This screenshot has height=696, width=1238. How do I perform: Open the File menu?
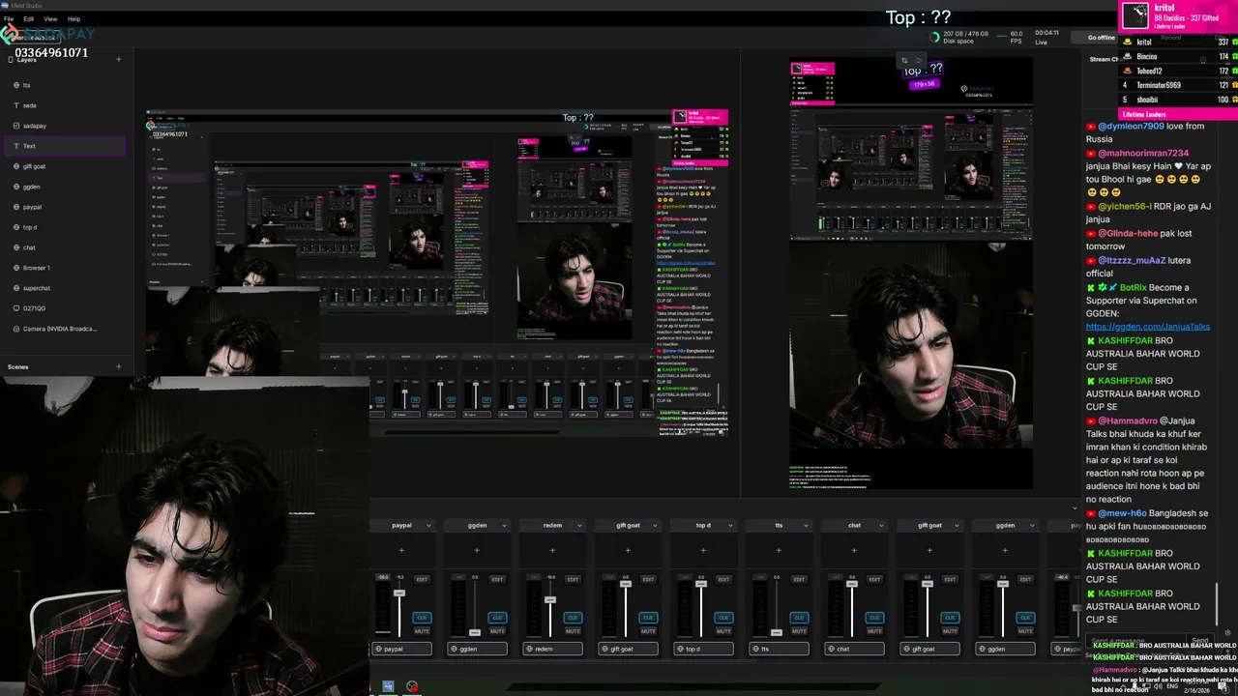tap(9, 18)
